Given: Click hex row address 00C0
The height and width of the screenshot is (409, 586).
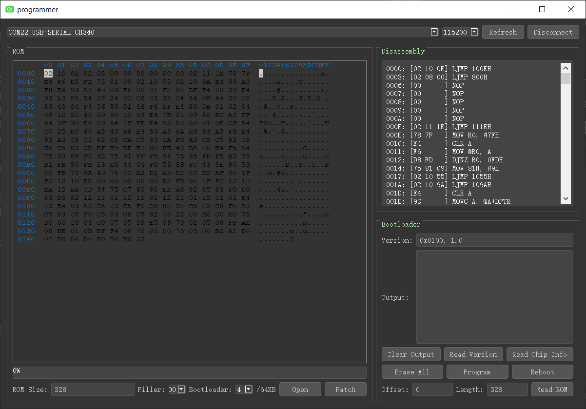Looking at the screenshot, I should 26,173.
